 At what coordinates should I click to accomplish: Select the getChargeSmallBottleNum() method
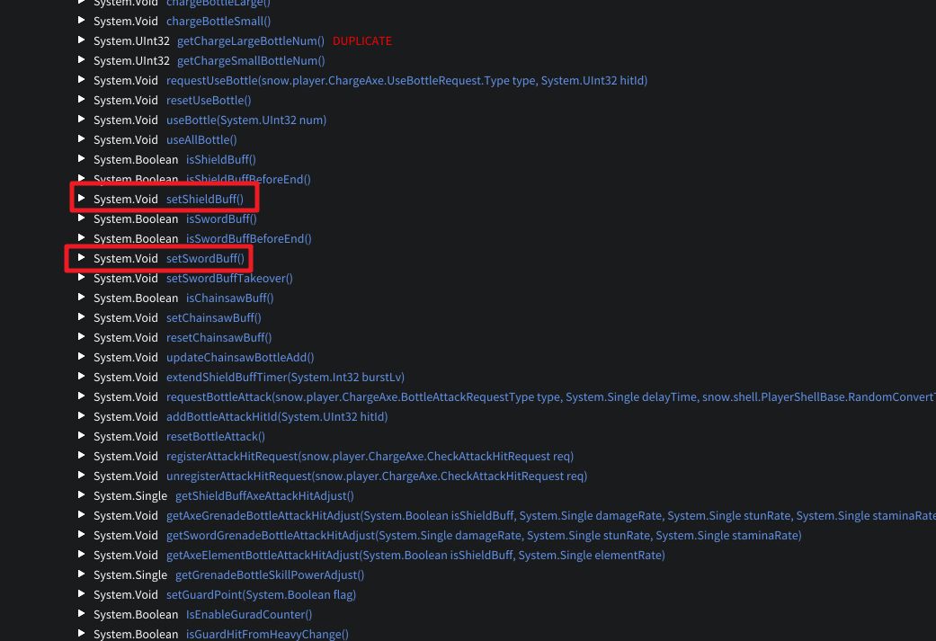[x=251, y=60]
